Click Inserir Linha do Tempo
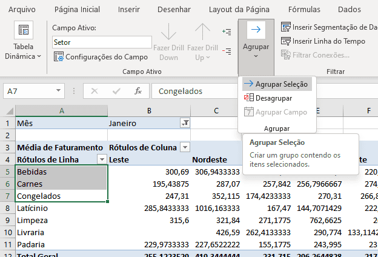The height and width of the screenshot is (257, 378). (x=323, y=41)
